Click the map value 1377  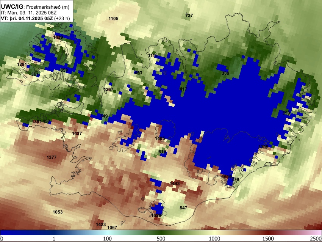(52, 157)
